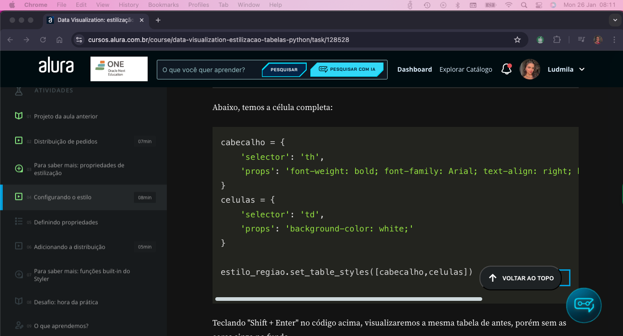Bookmark page with the star icon
623x336 pixels.
tap(517, 40)
